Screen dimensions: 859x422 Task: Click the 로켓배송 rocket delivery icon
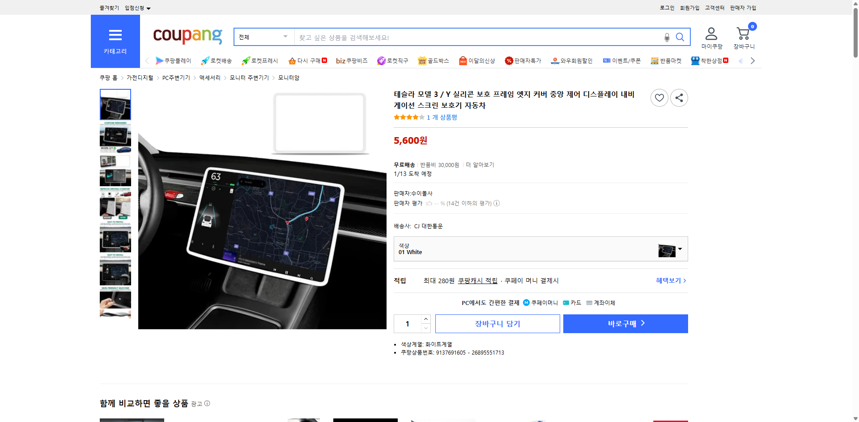tap(204, 60)
